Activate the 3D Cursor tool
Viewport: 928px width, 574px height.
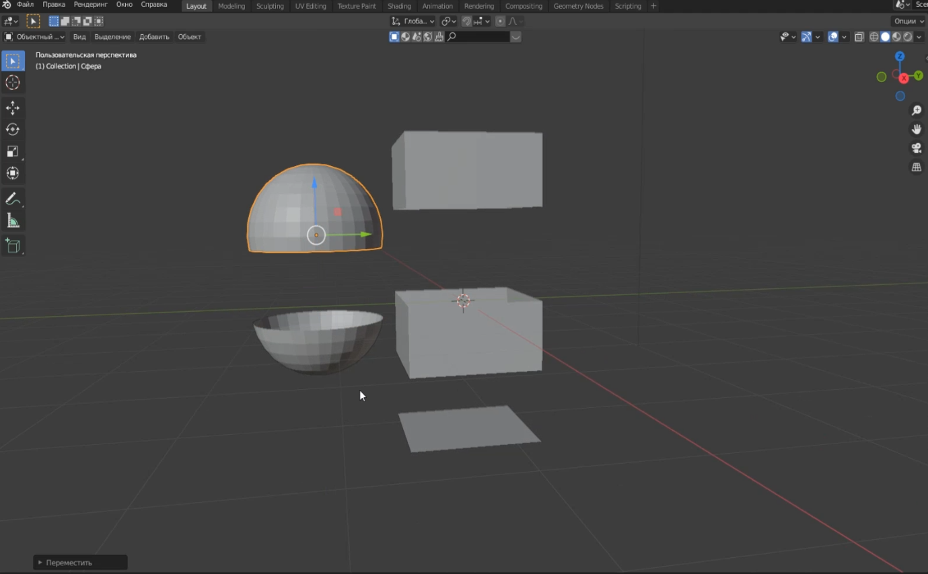(13, 83)
